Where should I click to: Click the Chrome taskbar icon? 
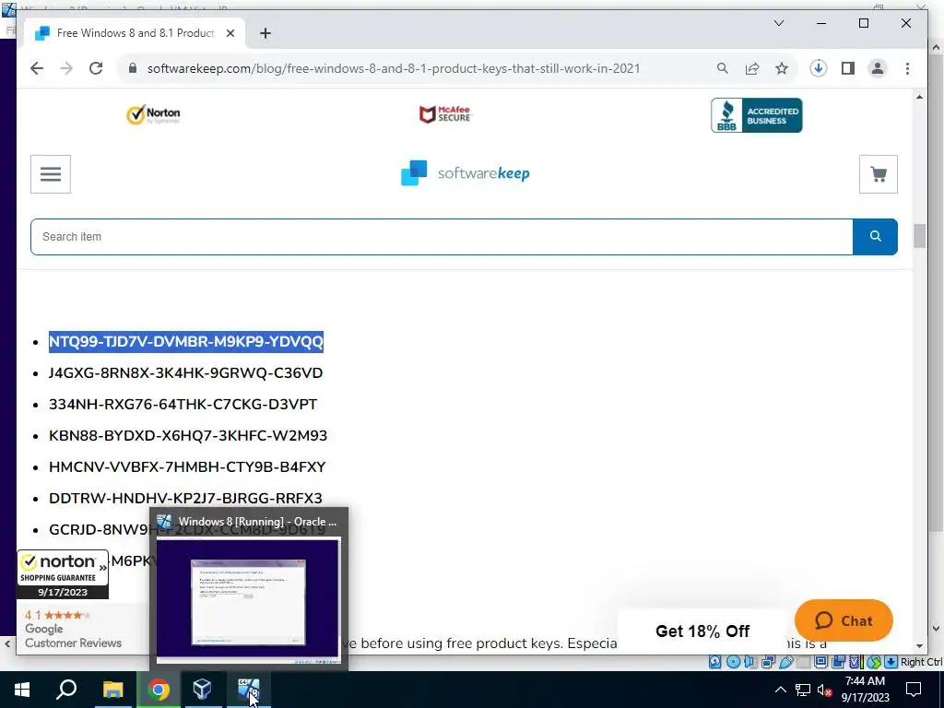click(x=158, y=690)
